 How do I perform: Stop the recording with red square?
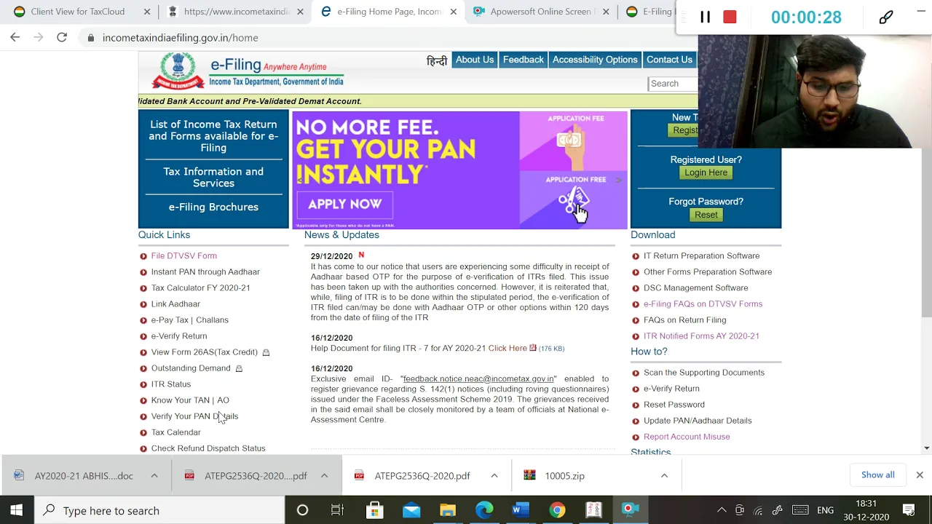click(x=730, y=17)
